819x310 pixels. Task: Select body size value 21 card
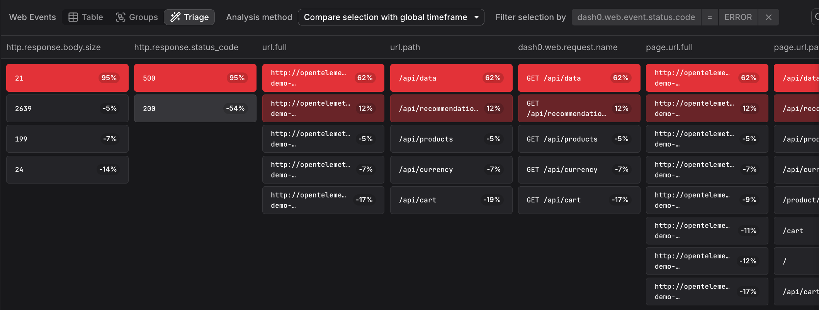coord(67,78)
